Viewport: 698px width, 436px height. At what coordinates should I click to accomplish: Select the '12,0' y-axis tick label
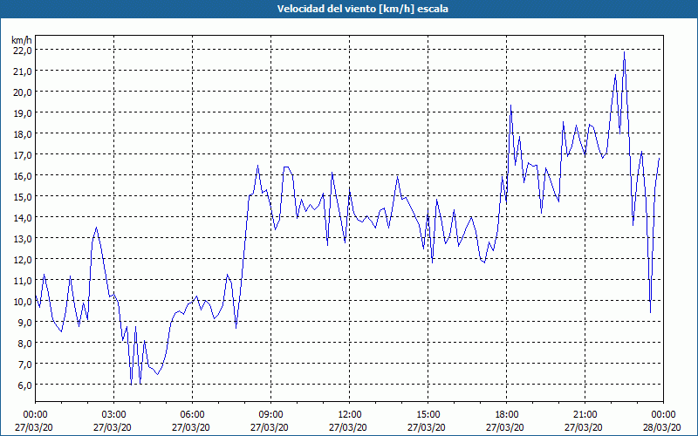coord(23,259)
